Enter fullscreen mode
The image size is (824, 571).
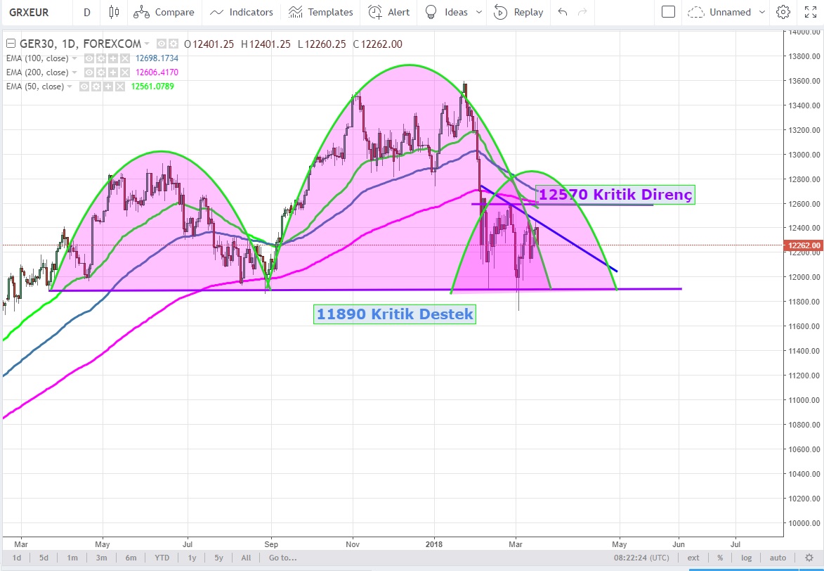click(810, 12)
